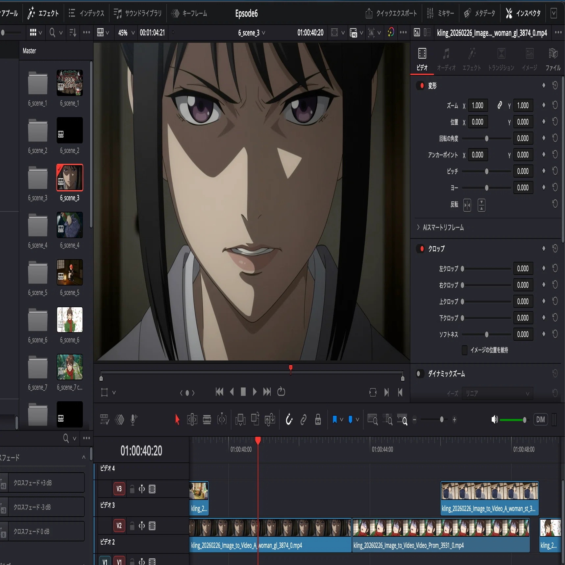Open the エフェクト (Effects) panel
This screenshot has height=565, width=565.
click(43, 13)
